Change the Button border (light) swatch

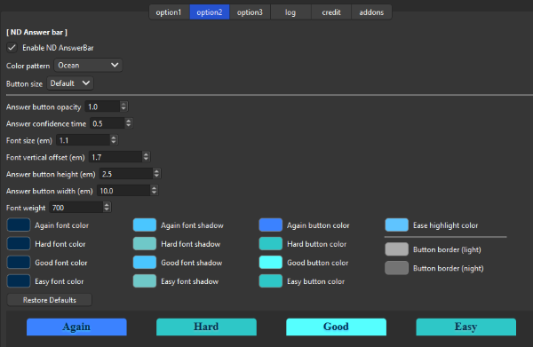(x=397, y=249)
